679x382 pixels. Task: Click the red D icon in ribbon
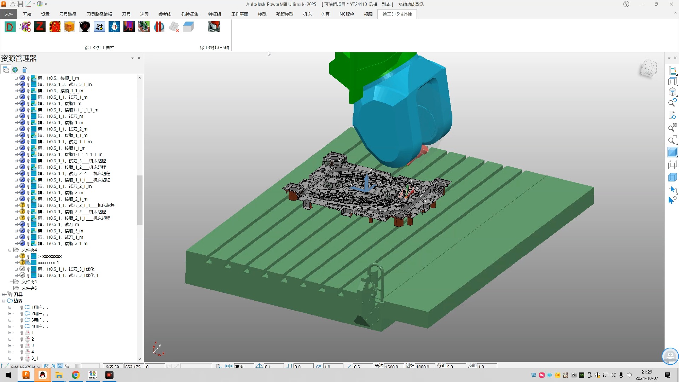tap(10, 27)
